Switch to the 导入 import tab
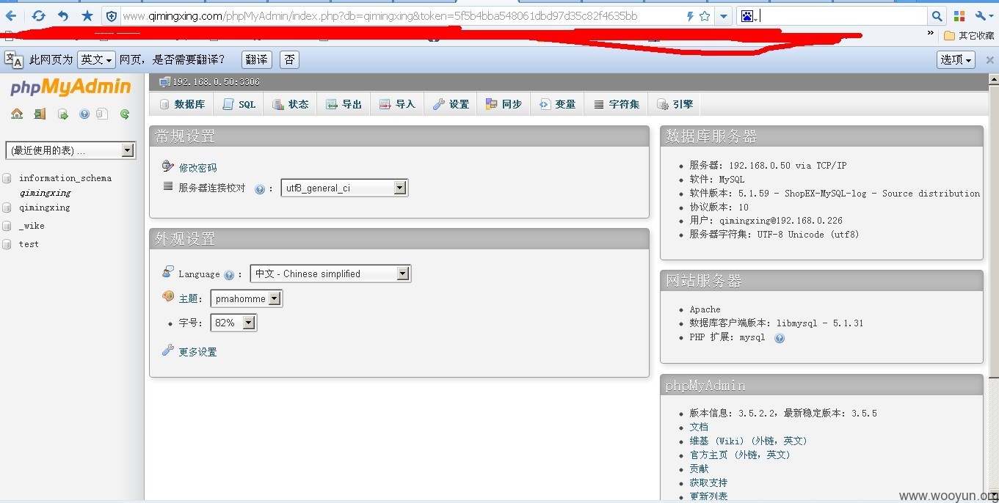Screen dimensions: 999x503 pyautogui.click(x=397, y=104)
